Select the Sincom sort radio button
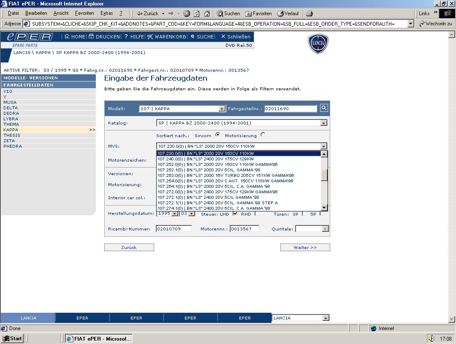This screenshot has width=456, height=344. [x=218, y=135]
